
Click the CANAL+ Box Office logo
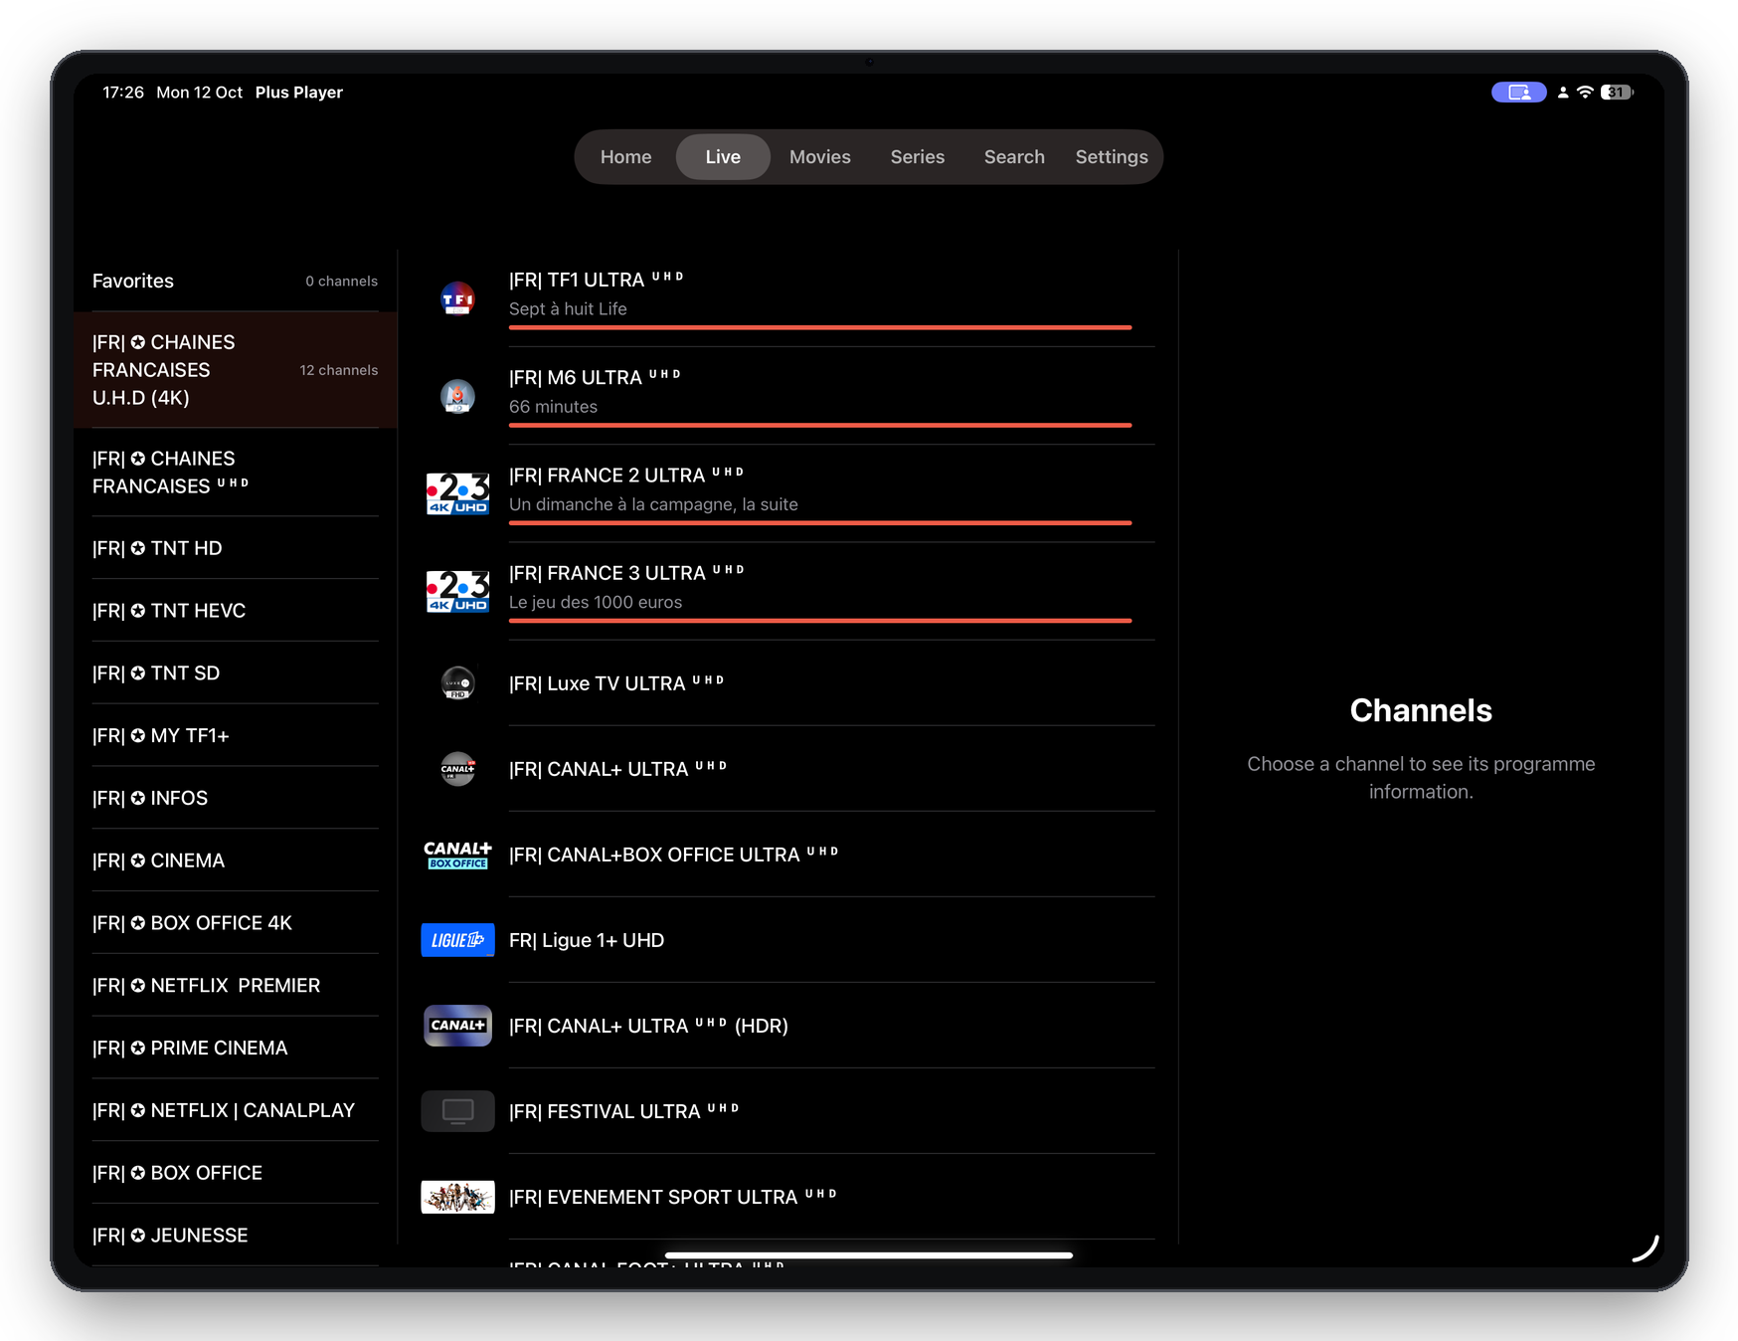pos(457,855)
